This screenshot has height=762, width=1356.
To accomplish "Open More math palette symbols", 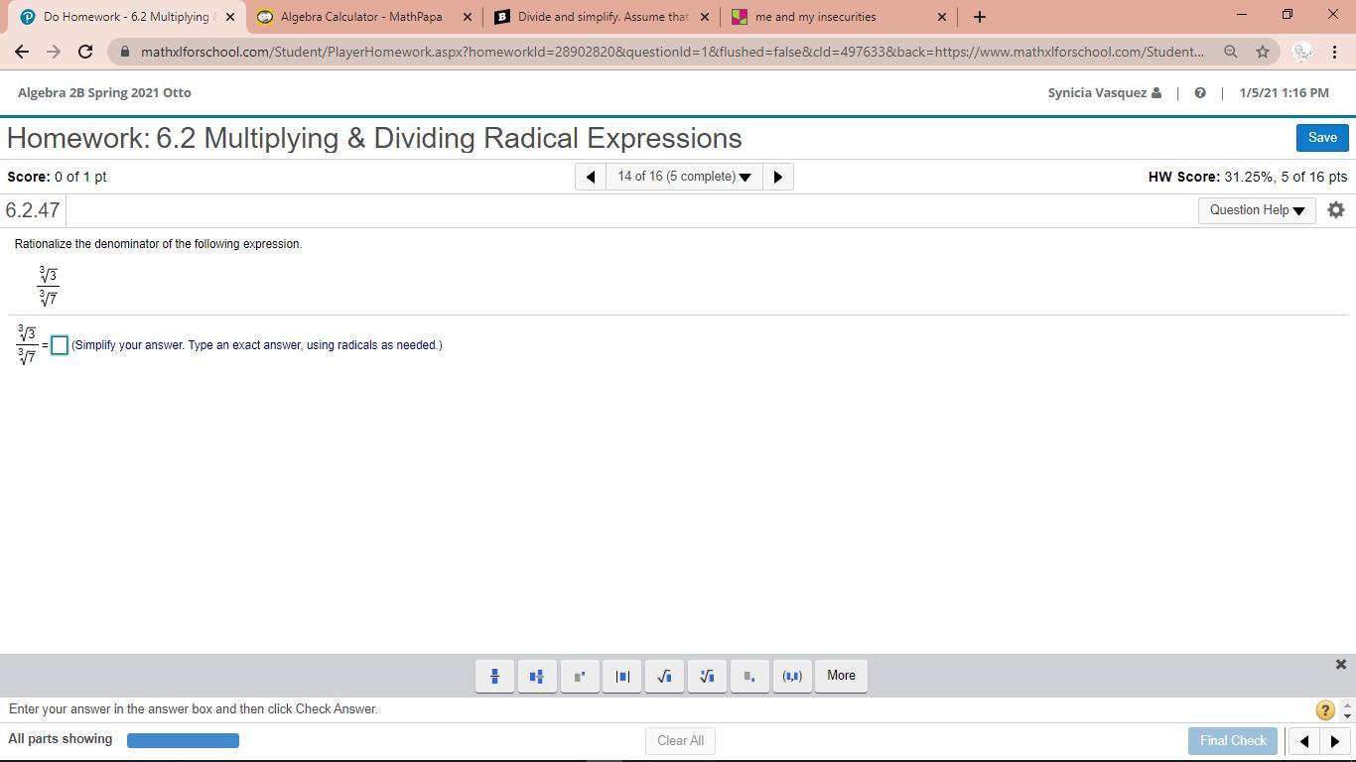I will point(841,676).
